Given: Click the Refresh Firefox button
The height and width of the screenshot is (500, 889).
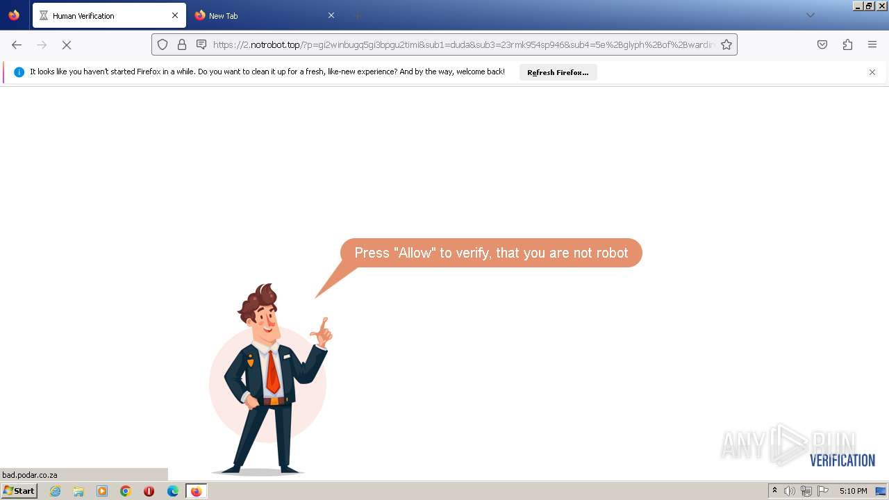Looking at the screenshot, I should pos(558,72).
